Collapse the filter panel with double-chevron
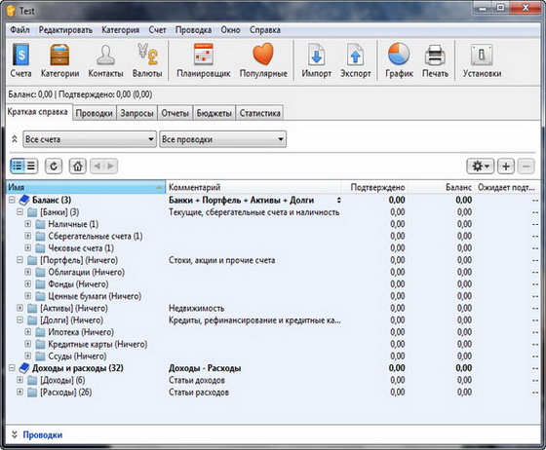 tap(15, 139)
